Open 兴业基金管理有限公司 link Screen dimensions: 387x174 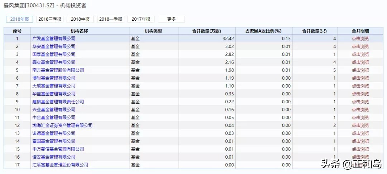click(x=54, y=110)
